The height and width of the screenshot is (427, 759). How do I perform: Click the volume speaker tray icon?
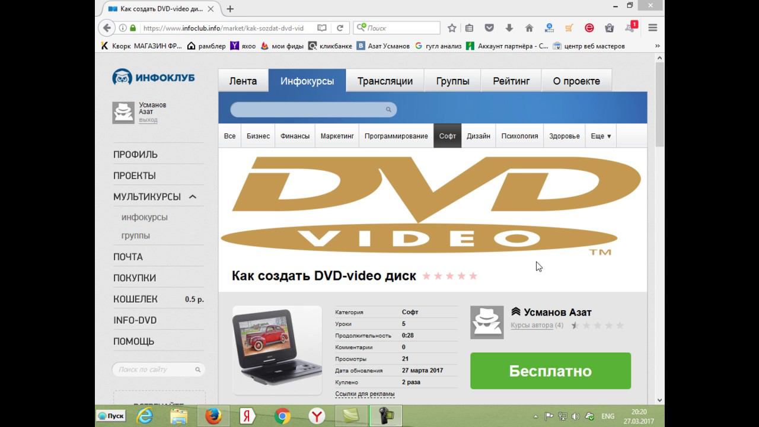[576, 416]
